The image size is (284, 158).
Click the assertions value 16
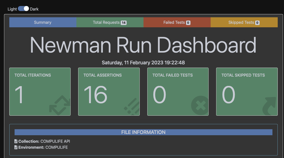click(96, 94)
